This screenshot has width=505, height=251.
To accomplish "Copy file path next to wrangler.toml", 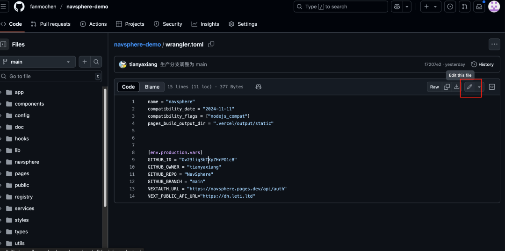I will tap(211, 44).
